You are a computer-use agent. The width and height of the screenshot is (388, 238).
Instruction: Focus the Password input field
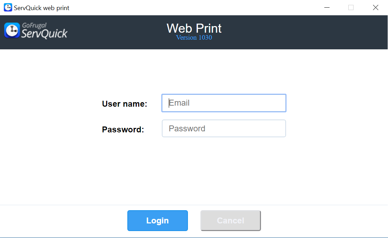coord(224,129)
